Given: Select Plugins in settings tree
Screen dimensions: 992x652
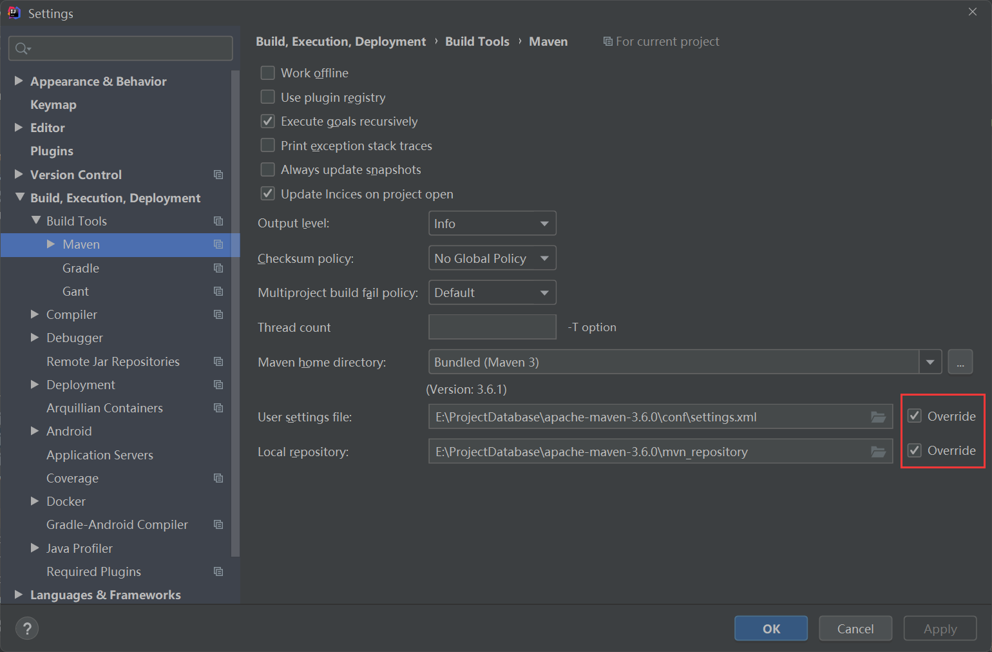Looking at the screenshot, I should click(52, 151).
